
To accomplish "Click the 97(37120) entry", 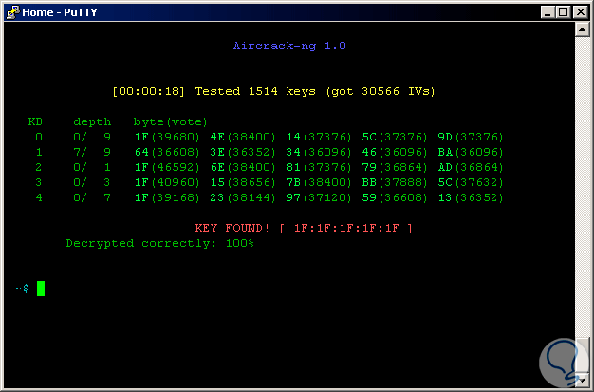I will 319,197.
